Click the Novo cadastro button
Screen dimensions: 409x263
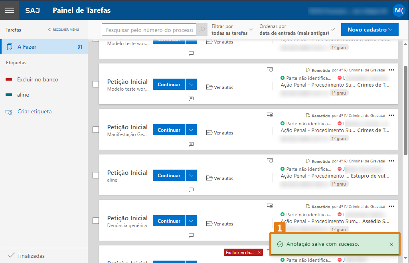click(369, 30)
